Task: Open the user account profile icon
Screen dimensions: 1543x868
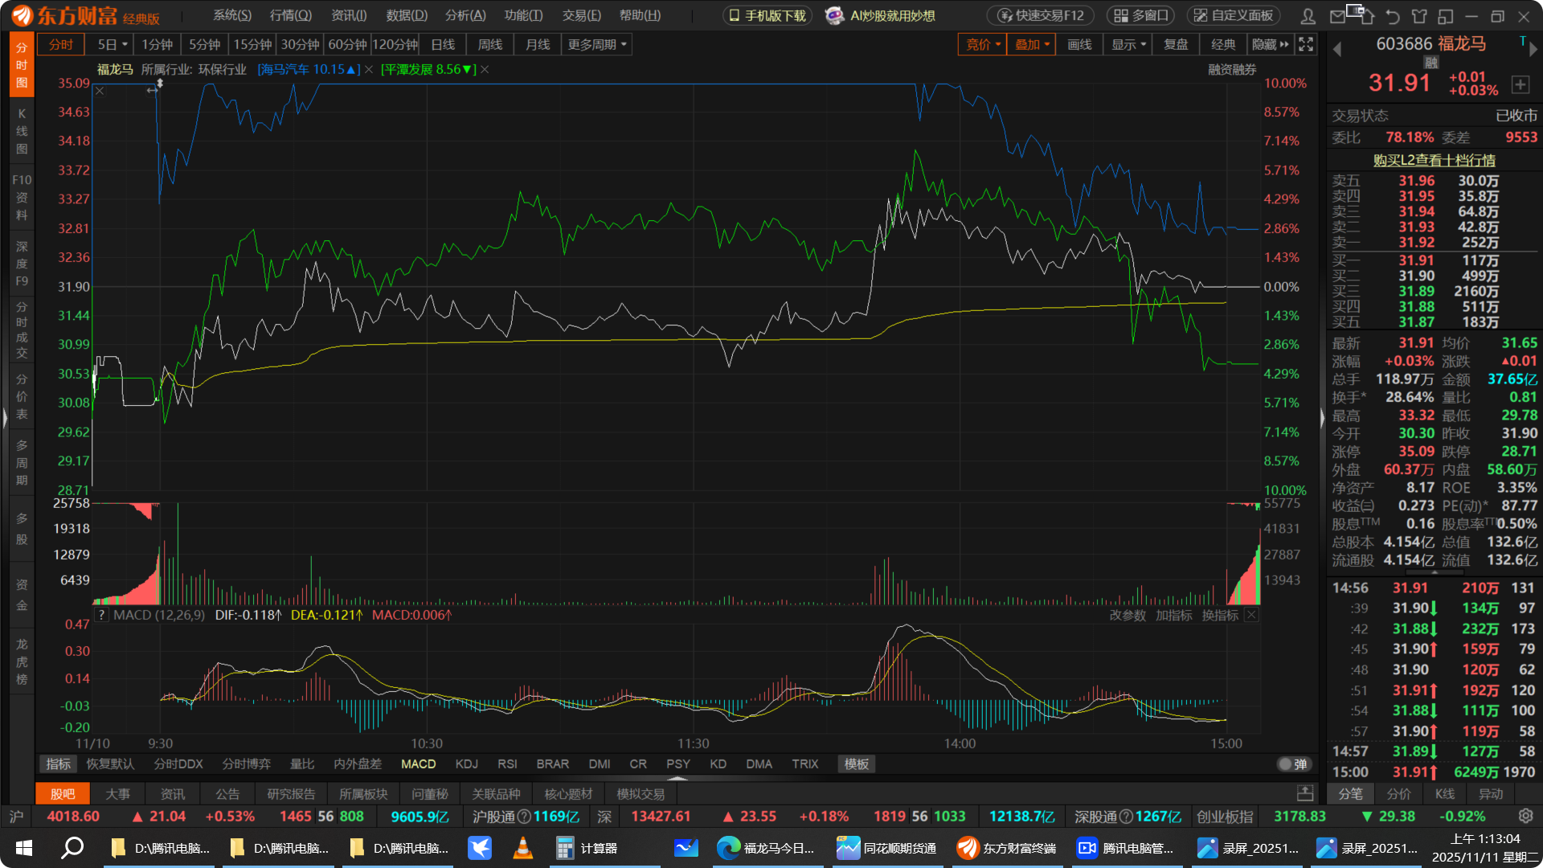Action: [x=1308, y=15]
